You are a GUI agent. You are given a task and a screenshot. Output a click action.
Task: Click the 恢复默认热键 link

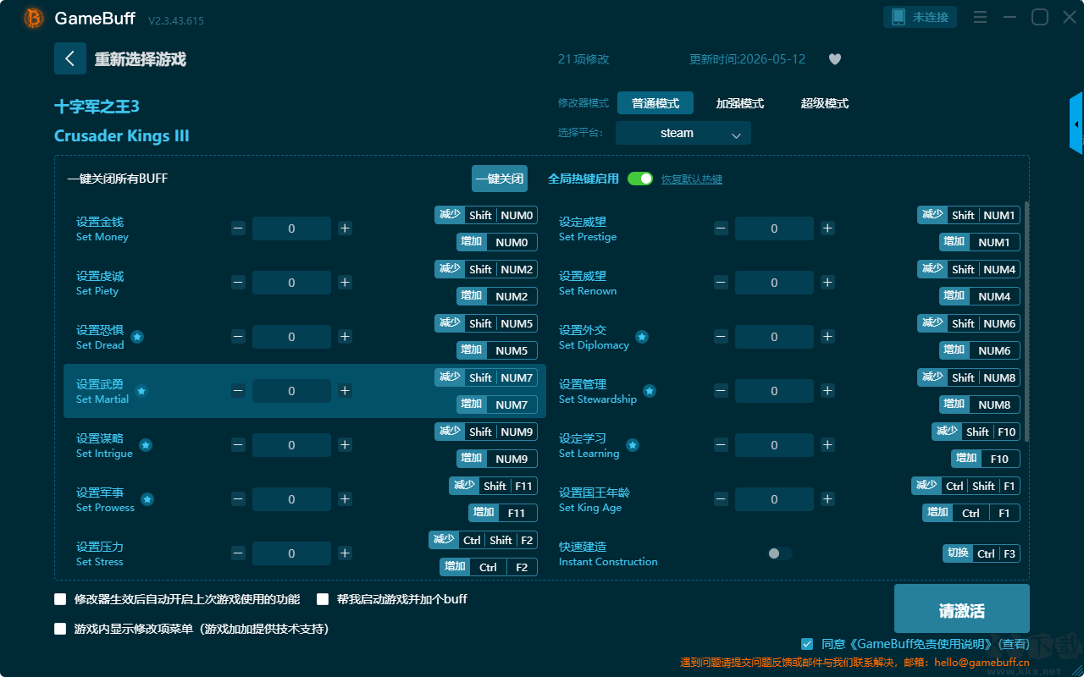coord(692,179)
